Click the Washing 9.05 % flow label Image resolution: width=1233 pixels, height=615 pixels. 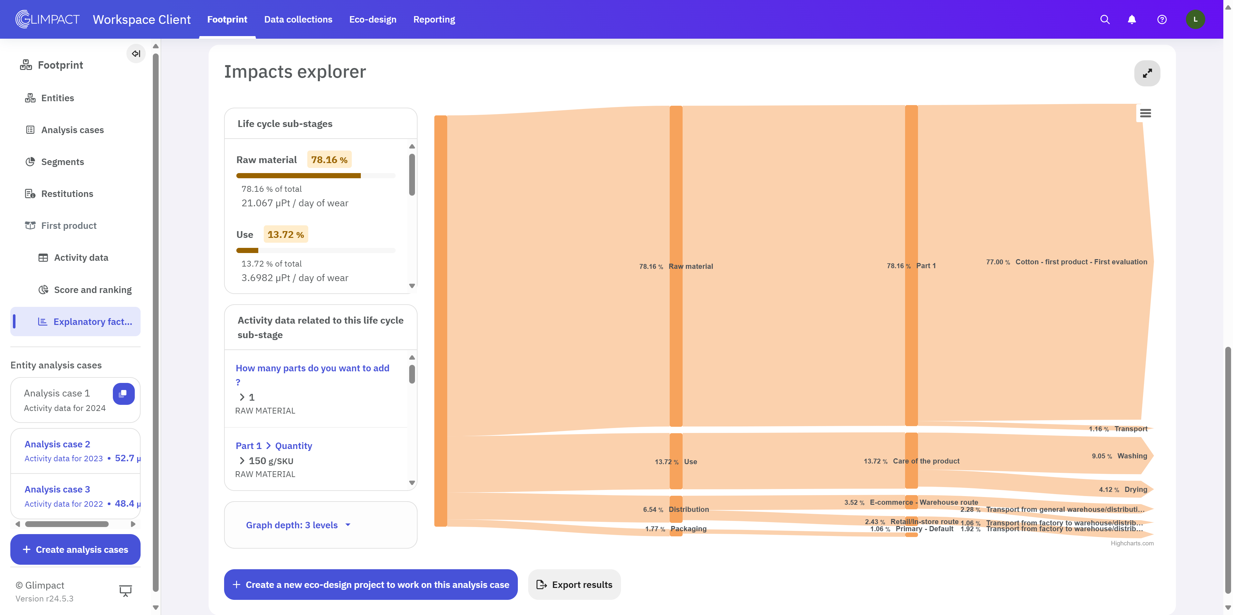(1119, 456)
